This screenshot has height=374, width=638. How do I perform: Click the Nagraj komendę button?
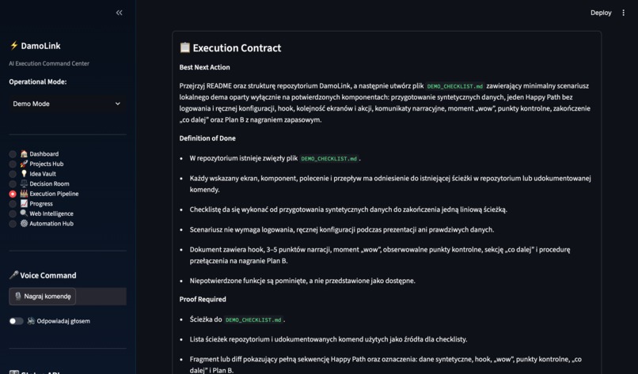42,297
